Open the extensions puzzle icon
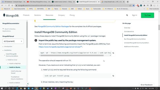160x90 pixels. 144,5
